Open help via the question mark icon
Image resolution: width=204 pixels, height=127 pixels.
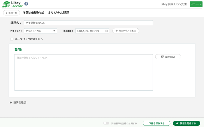(26, 4)
